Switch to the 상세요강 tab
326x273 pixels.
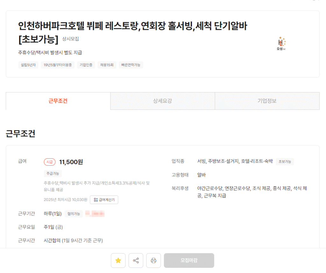pos(163,101)
